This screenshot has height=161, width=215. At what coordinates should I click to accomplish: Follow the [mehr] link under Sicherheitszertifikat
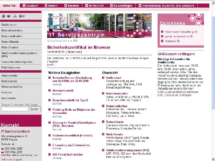coord(51,65)
